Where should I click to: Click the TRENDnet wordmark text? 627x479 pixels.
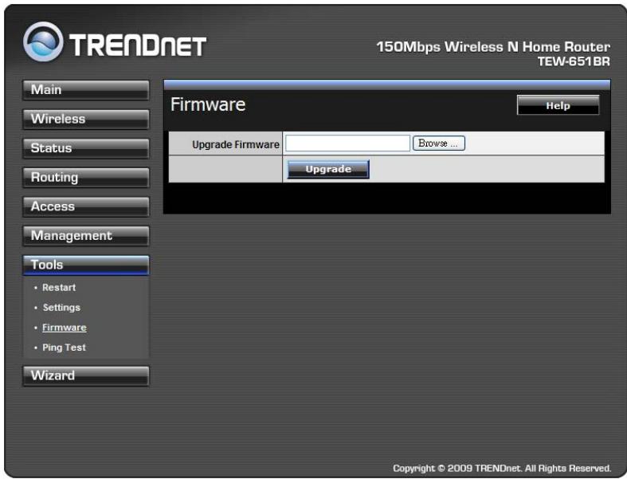pyautogui.click(x=138, y=45)
